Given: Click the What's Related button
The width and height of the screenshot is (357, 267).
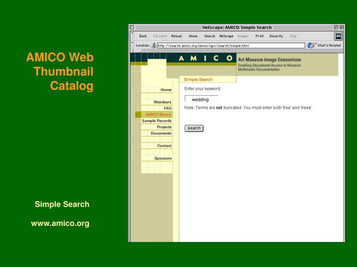Looking at the screenshot, I should coord(324,46).
